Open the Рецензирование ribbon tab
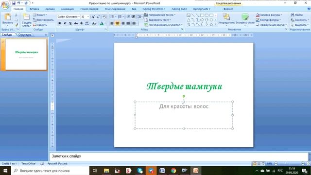The width and height of the screenshot is (311, 175). click(x=115, y=9)
